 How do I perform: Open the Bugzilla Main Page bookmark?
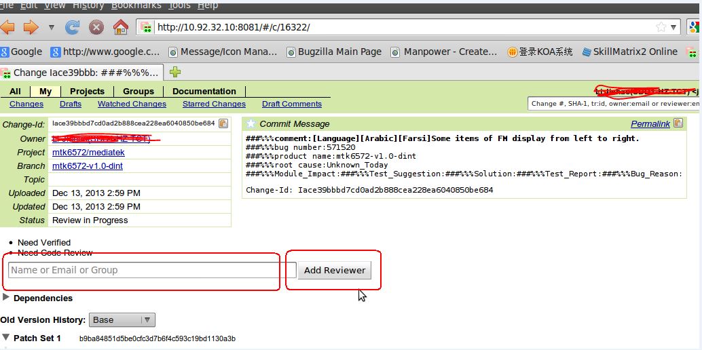[x=334, y=52]
